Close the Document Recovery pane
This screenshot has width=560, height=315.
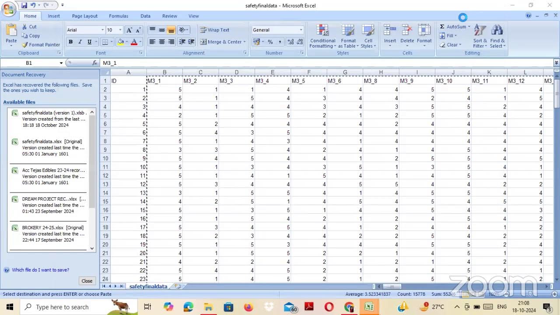pos(87,281)
